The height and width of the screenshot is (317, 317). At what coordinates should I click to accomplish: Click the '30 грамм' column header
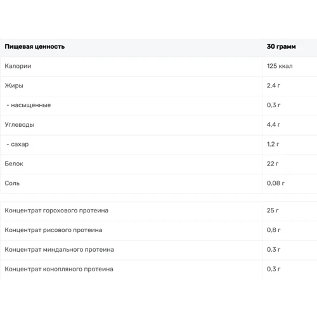click(x=281, y=46)
